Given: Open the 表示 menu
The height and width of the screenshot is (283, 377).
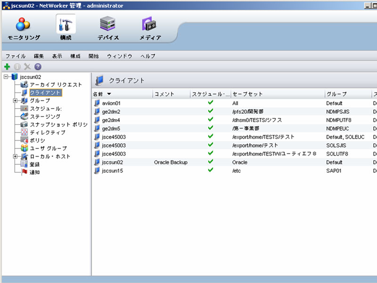Looking at the screenshot, I should (57, 56).
